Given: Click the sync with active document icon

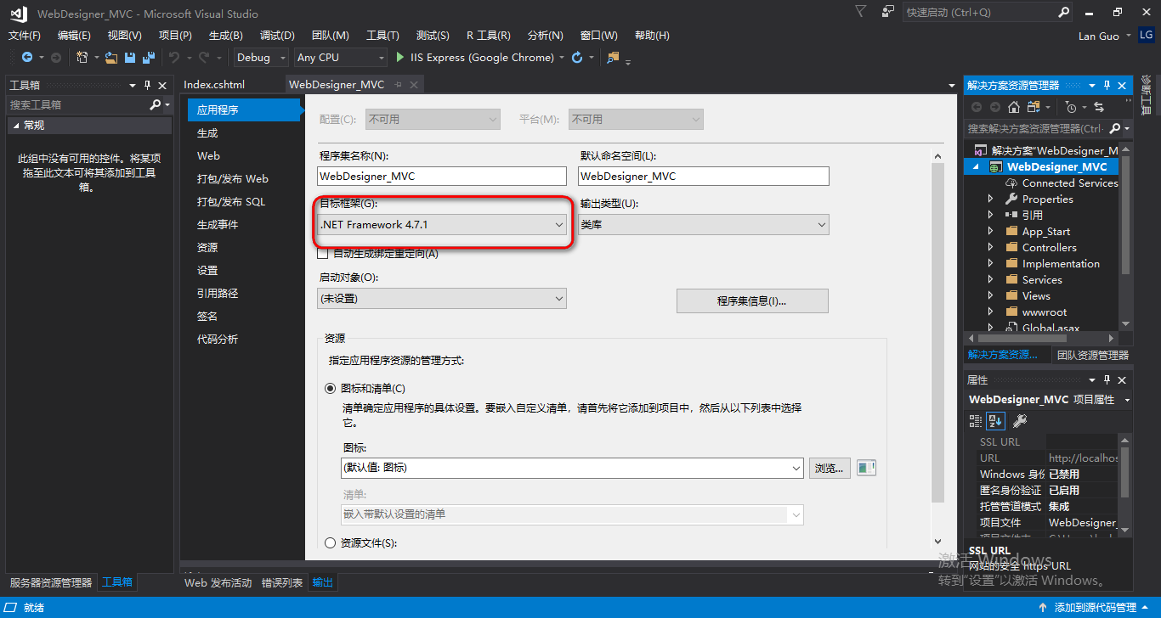Looking at the screenshot, I should coord(1099,107).
